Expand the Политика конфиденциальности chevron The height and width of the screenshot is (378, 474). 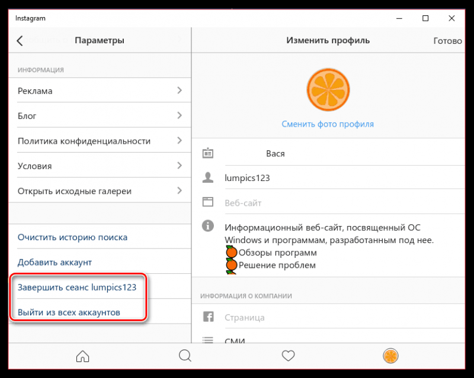click(x=180, y=140)
